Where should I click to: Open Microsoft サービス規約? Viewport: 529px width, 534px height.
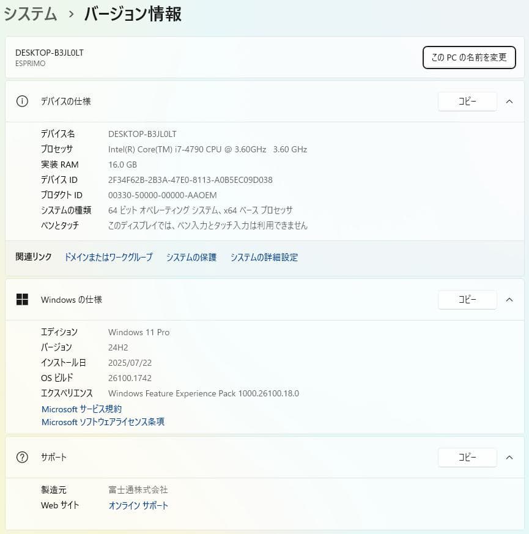81,409
